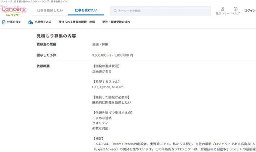Viewport: 256px width, 152px height.
Task: Click the 継続的に開発を依頼したい text
Action: pyautogui.click(x=111, y=102)
